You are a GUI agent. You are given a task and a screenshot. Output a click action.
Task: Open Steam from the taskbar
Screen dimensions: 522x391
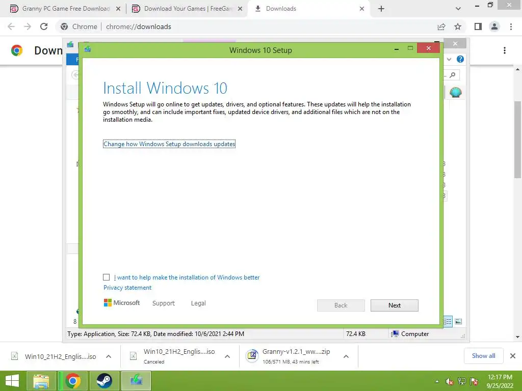tap(104, 381)
